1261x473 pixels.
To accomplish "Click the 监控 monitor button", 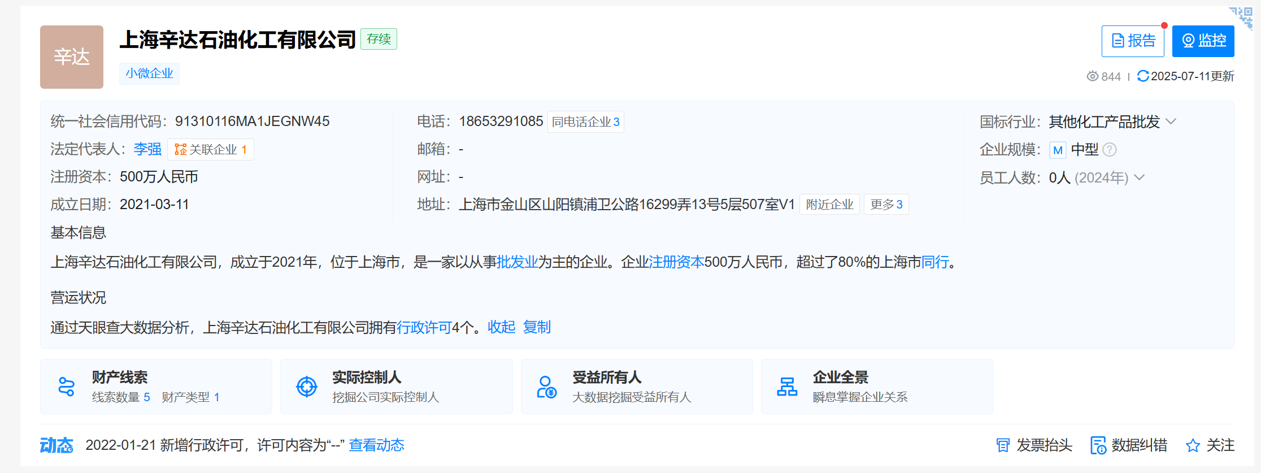I will [x=1203, y=41].
